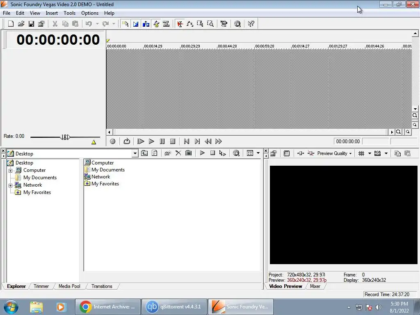Open the Edit menu

(x=20, y=13)
